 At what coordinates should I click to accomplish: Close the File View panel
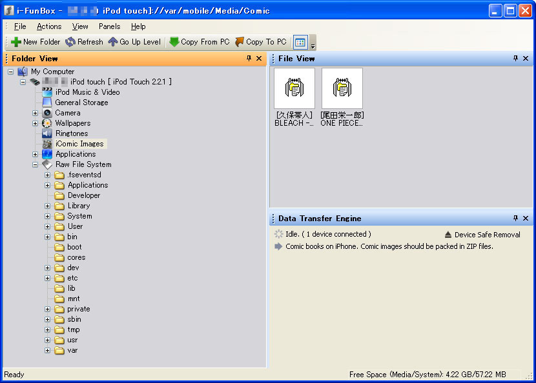[526, 59]
